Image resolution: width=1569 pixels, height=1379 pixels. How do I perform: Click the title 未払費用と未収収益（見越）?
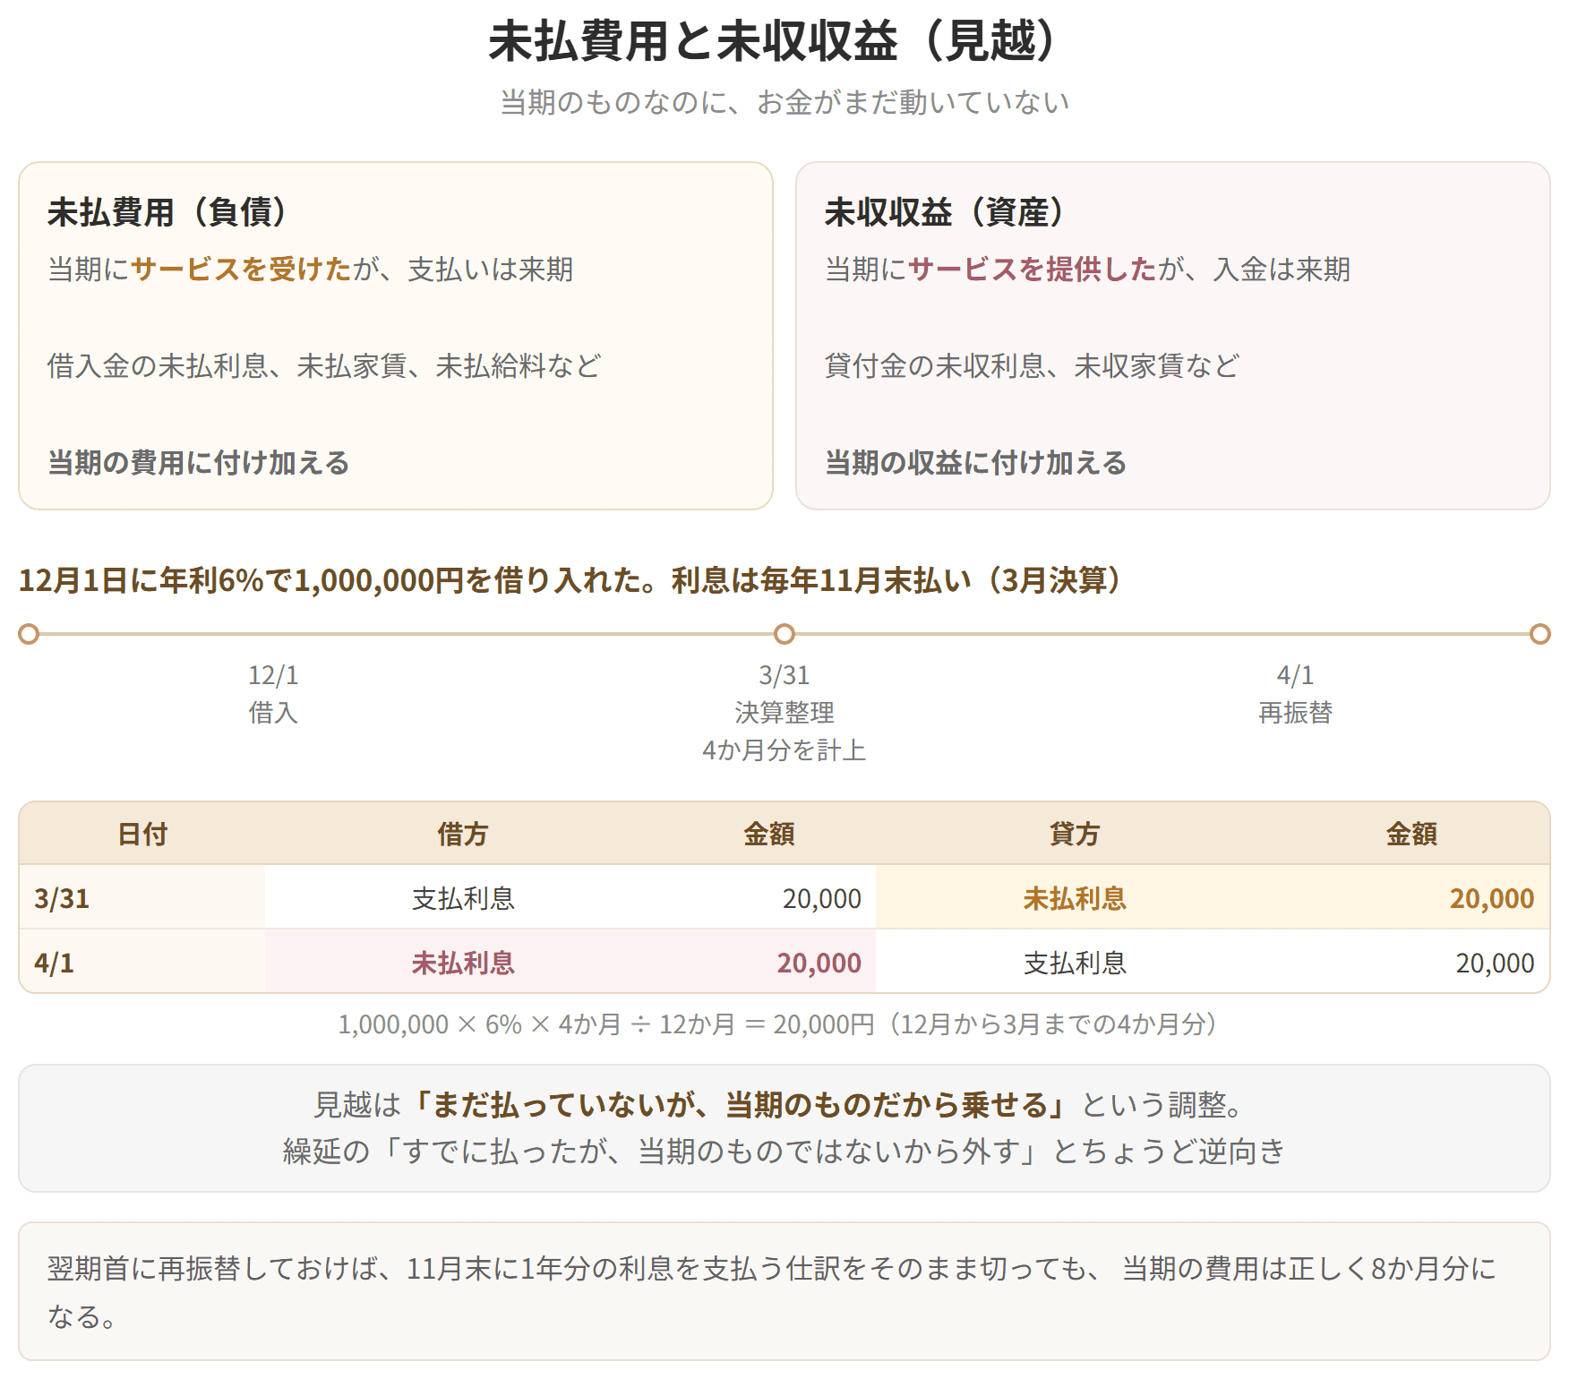point(784,41)
